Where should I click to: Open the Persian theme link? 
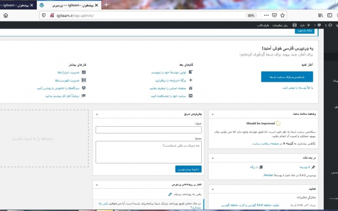(268, 175)
